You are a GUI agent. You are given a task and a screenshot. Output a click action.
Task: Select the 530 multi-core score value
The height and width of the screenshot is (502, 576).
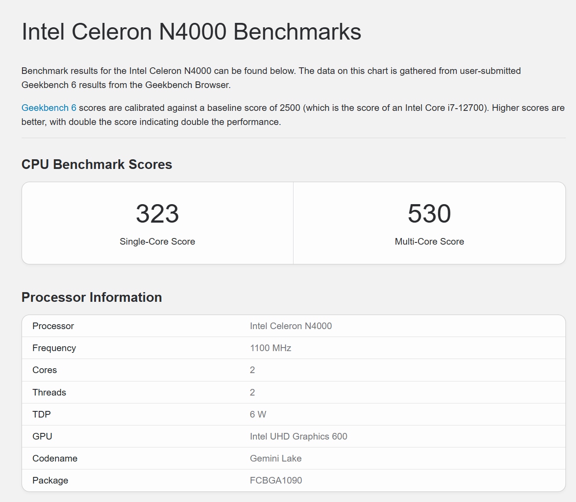point(429,213)
